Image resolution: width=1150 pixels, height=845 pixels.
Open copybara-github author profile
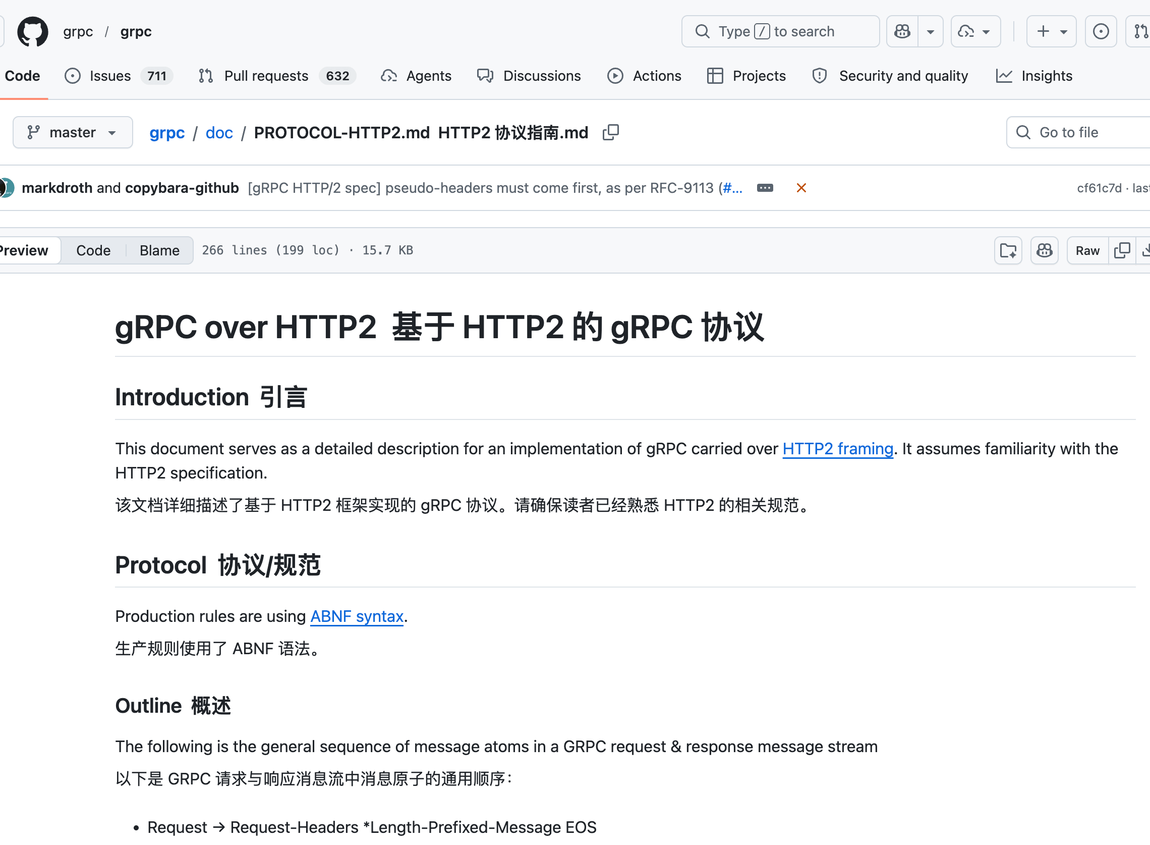coord(182,188)
